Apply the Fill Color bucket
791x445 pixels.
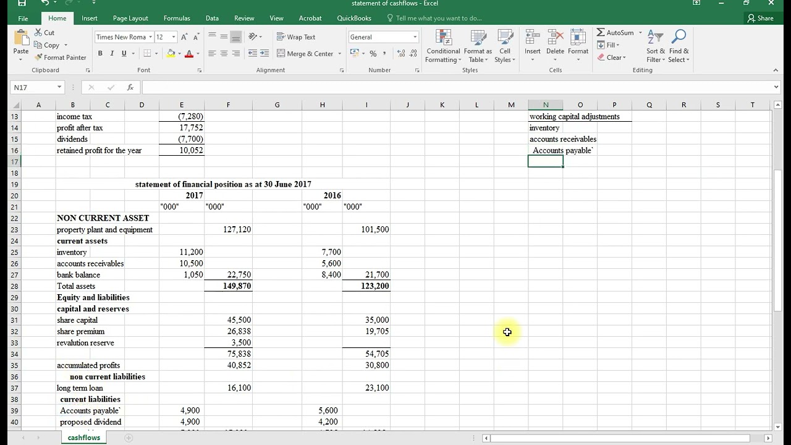[x=171, y=54]
